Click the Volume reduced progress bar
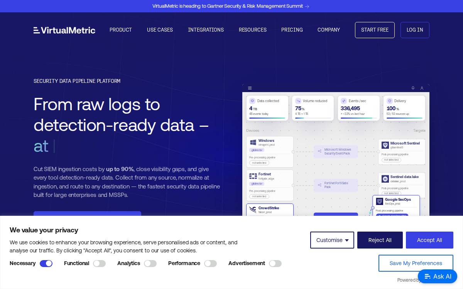The width and height of the screenshot is (463, 289). coord(313,118)
